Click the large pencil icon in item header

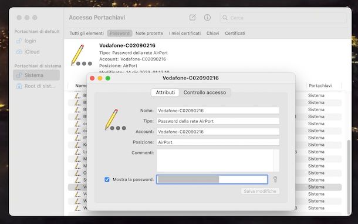[x=82, y=55]
